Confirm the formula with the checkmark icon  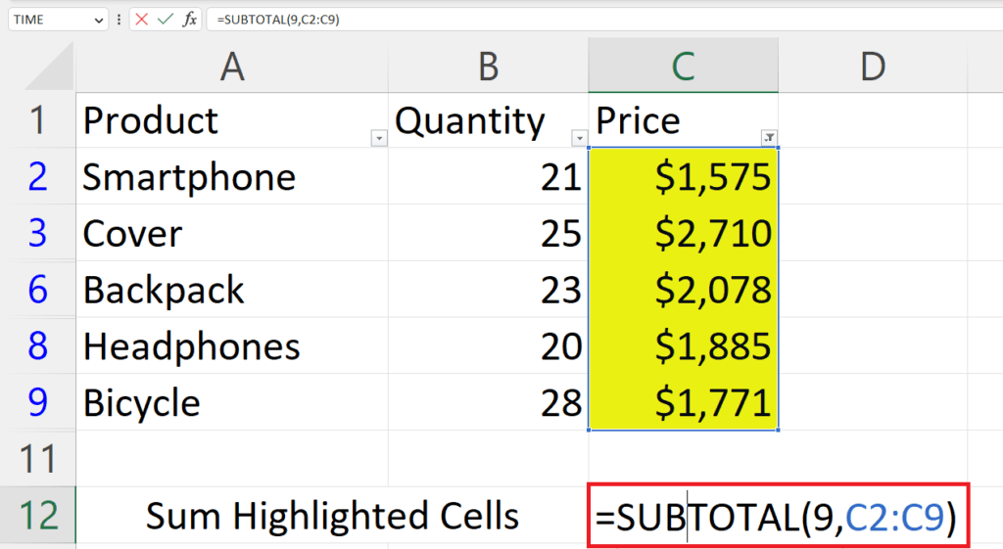point(166,20)
